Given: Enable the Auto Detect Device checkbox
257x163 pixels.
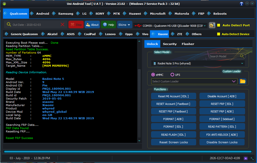Looking at the screenshot, I should pos(218,34).
